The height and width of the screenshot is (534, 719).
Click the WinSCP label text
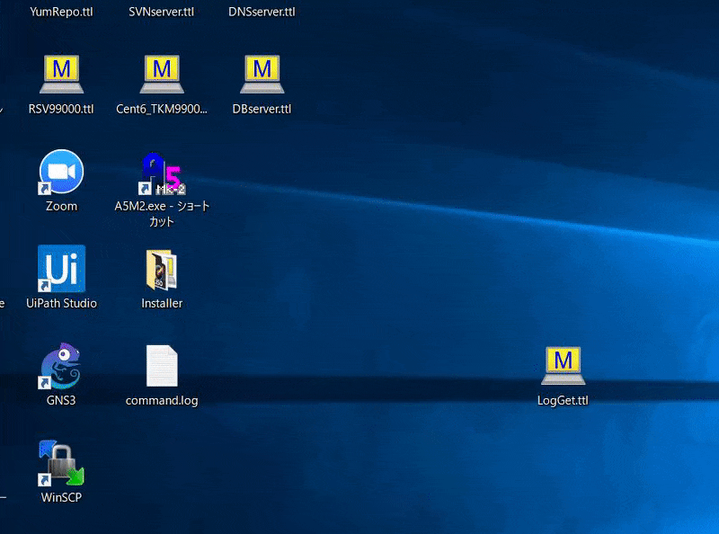click(x=61, y=498)
